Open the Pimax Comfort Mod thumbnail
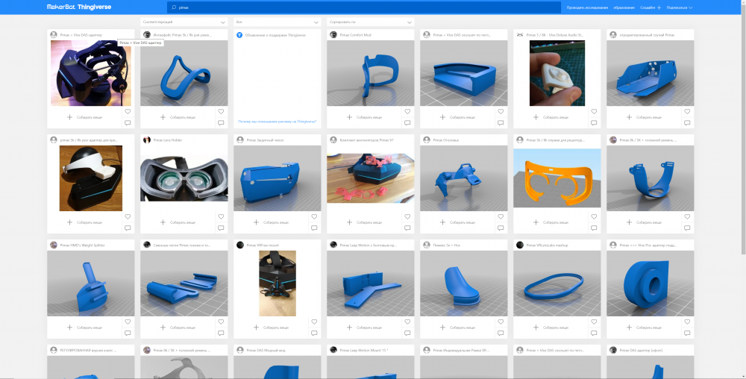The height and width of the screenshot is (379, 746). 371,73
